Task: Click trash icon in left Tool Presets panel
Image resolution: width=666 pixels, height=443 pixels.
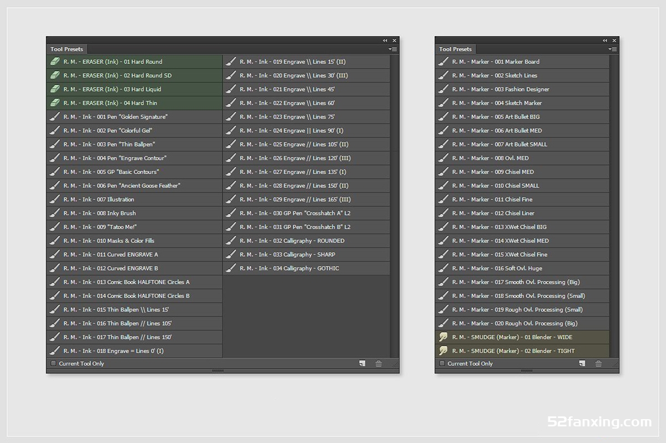Action: 379,364
